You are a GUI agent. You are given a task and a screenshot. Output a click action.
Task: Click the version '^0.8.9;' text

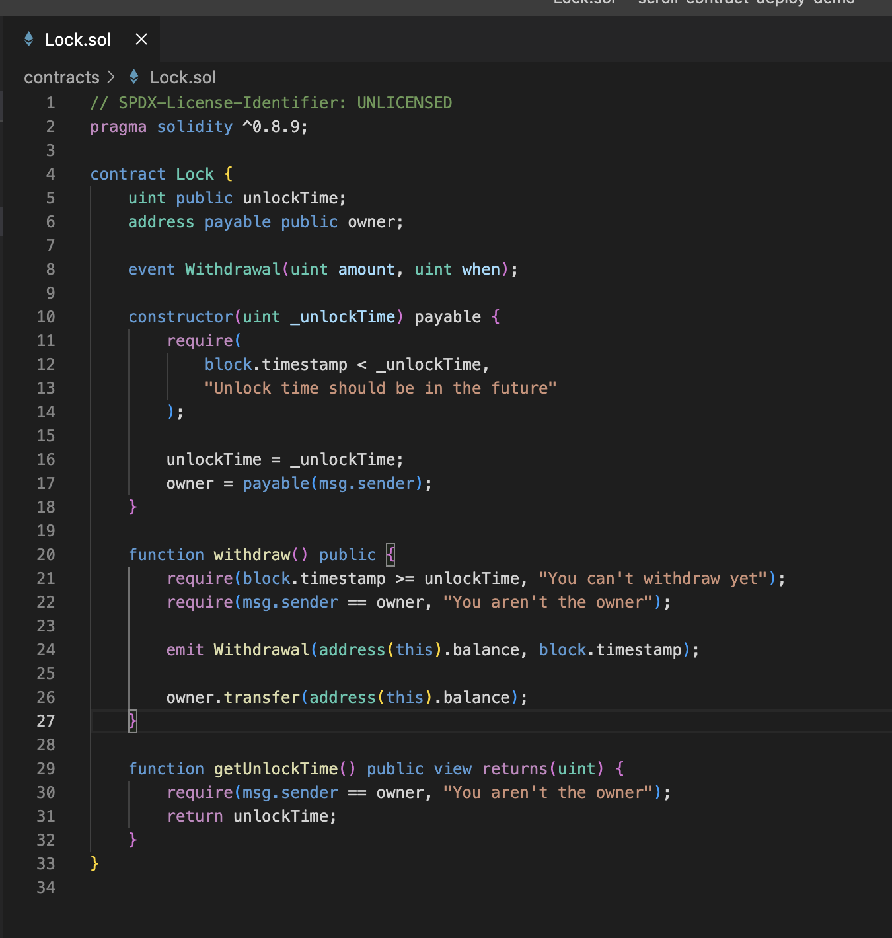pyautogui.click(x=275, y=127)
